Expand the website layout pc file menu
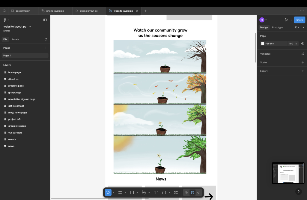The width and height of the screenshot is (307, 200). click(x=30, y=27)
